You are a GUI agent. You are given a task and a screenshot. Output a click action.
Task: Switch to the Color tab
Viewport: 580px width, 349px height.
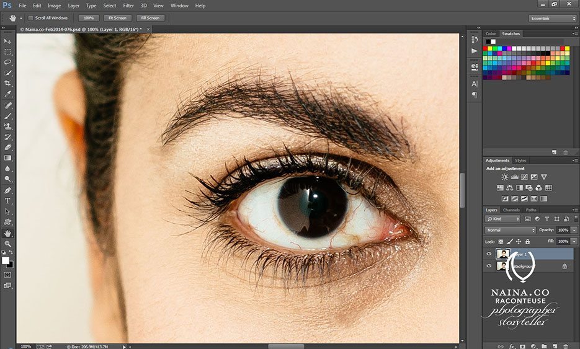491,33
